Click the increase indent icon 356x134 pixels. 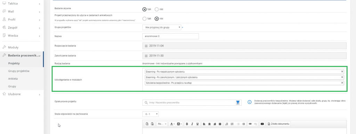pyautogui.click(x=243, y=124)
